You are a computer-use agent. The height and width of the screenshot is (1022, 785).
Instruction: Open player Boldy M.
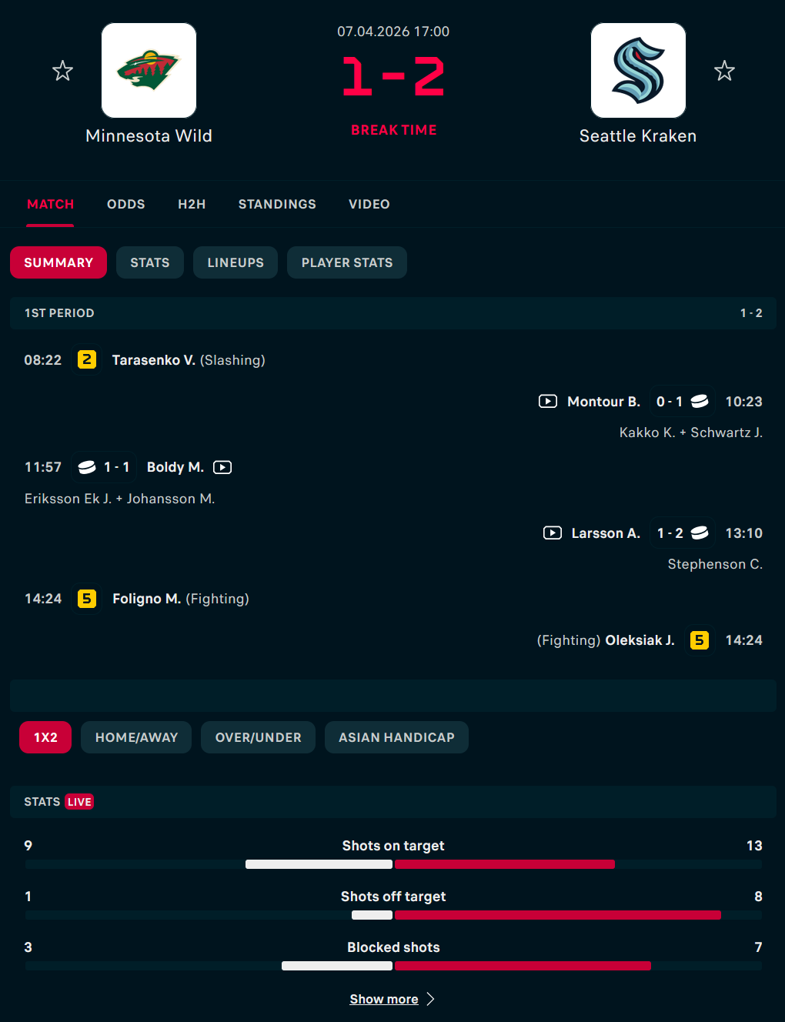[175, 467]
